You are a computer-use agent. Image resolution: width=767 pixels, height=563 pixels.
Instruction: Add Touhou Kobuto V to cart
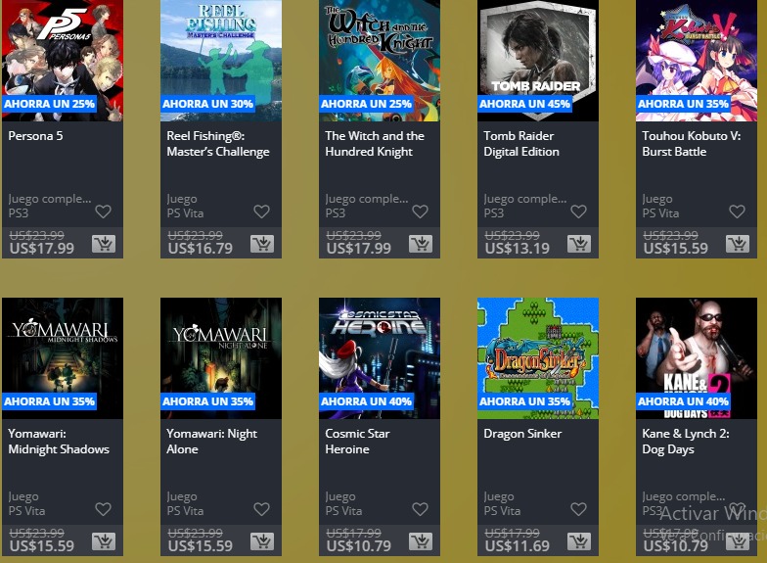tap(738, 243)
